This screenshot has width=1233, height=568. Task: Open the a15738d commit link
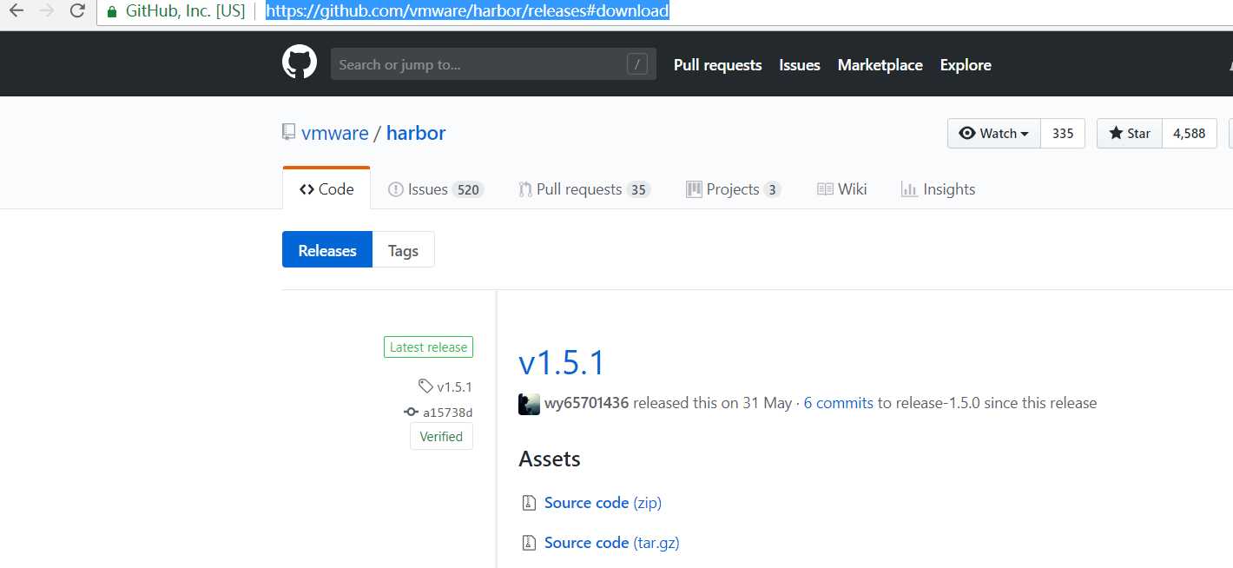click(x=448, y=413)
